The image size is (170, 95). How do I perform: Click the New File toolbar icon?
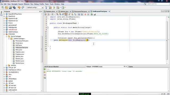click(3, 8)
